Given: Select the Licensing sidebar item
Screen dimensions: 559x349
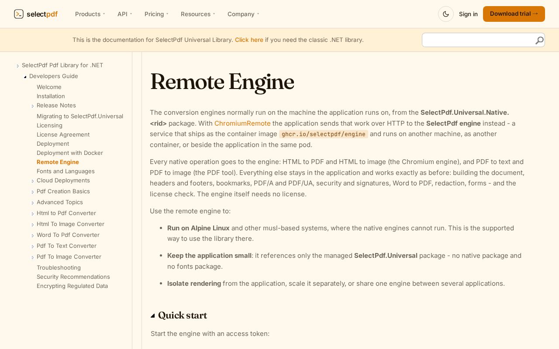Looking at the screenshot, I should click(x=49, y=125).
